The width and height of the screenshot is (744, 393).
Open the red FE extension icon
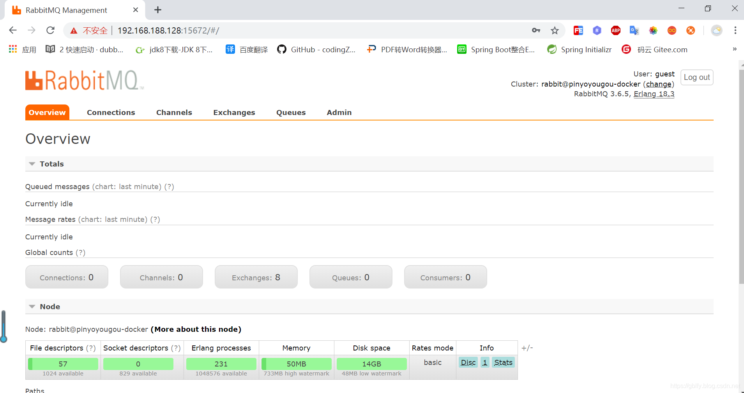click(578, 30)
